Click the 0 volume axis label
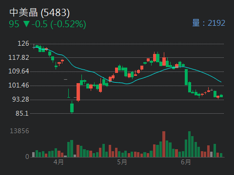This screenshot has width=234, height=175. (27, 157)
